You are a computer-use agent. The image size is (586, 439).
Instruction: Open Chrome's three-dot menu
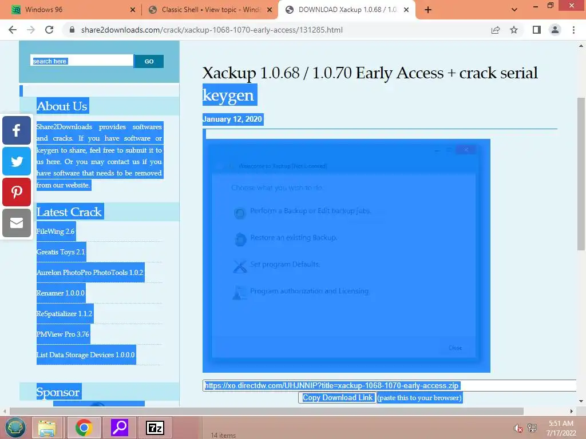(x=573, y=30)
